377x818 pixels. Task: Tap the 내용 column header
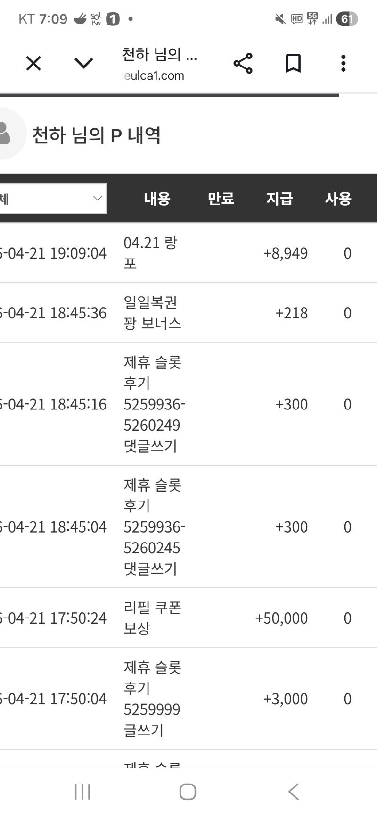pyautogui.click(x=157, y=199)
